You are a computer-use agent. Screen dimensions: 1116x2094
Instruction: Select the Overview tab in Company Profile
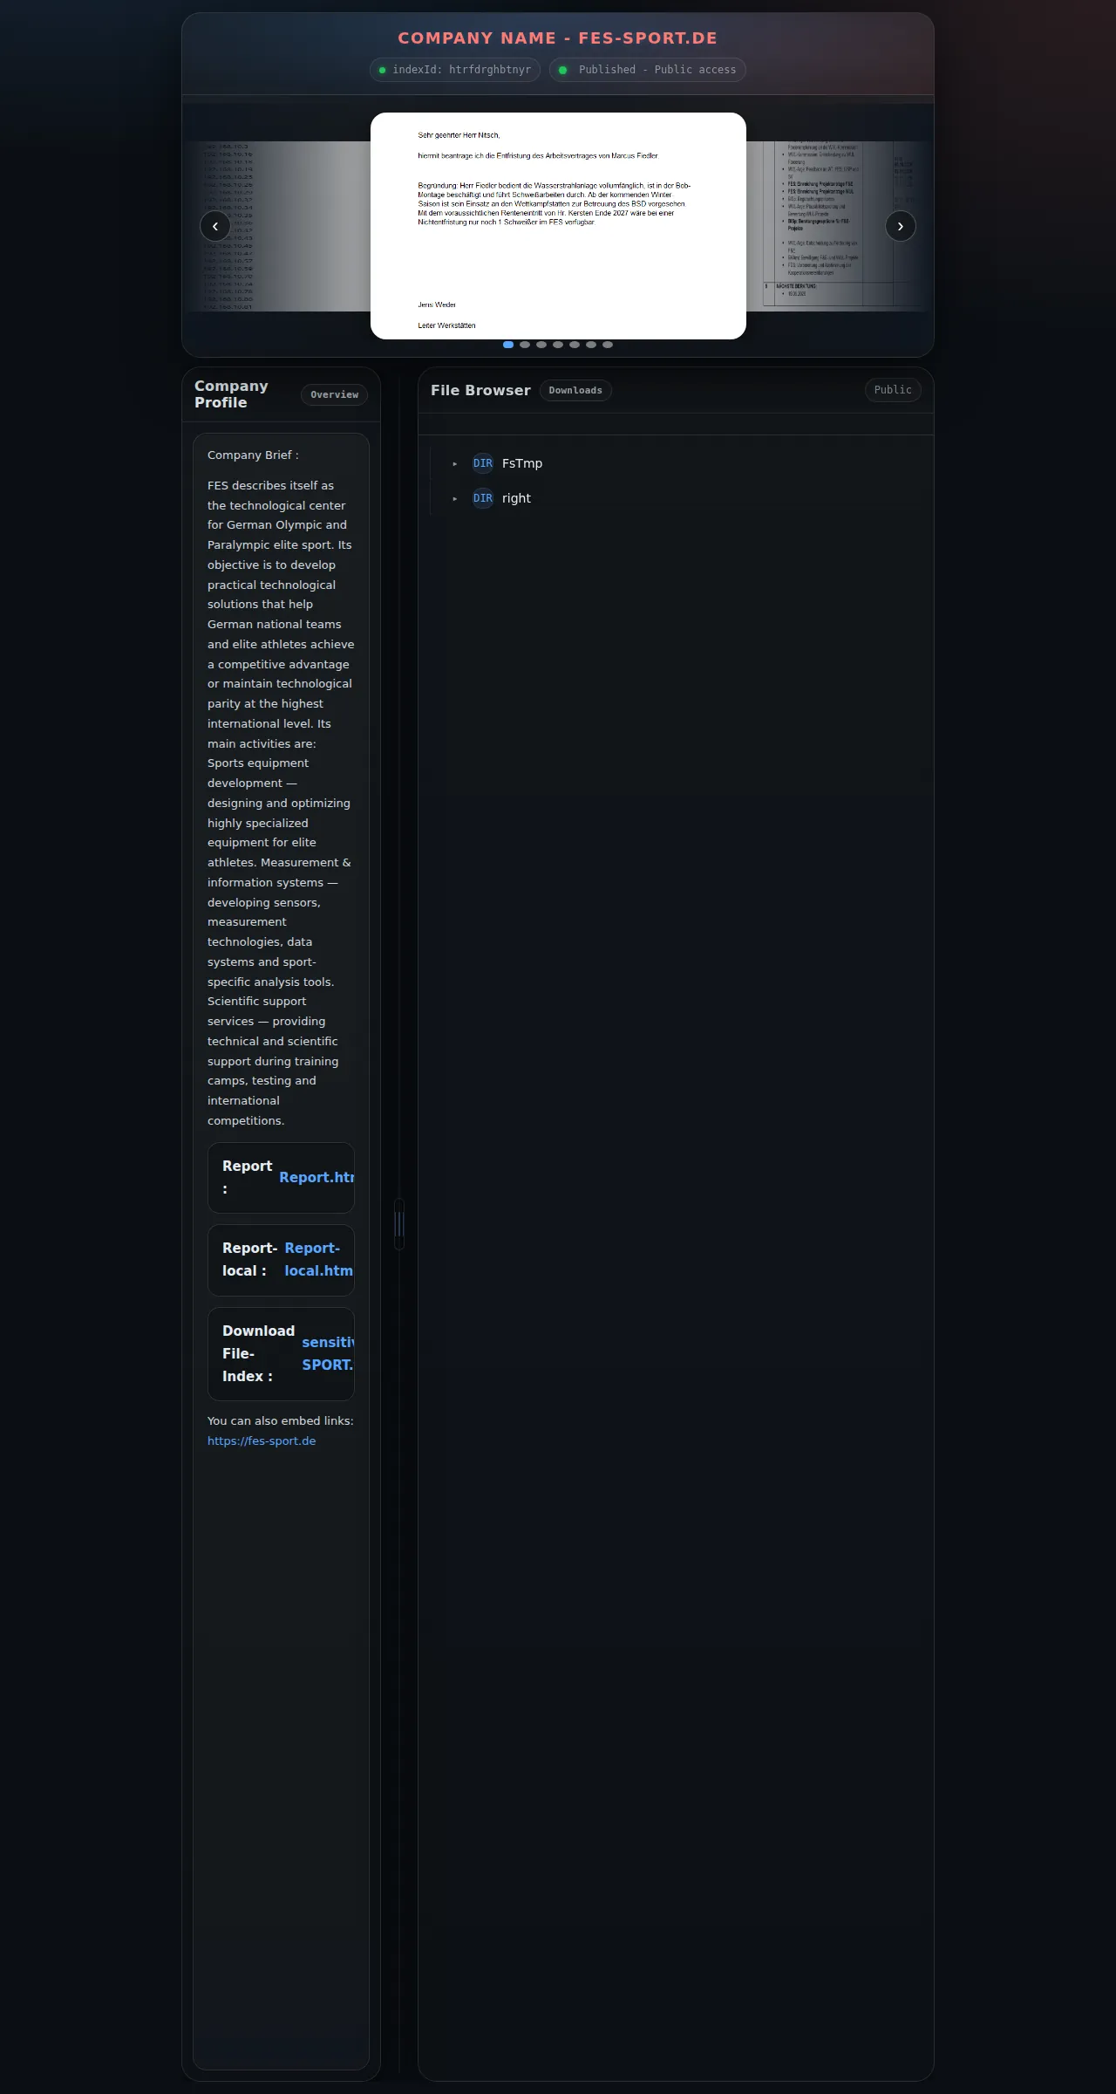point(334,394)
